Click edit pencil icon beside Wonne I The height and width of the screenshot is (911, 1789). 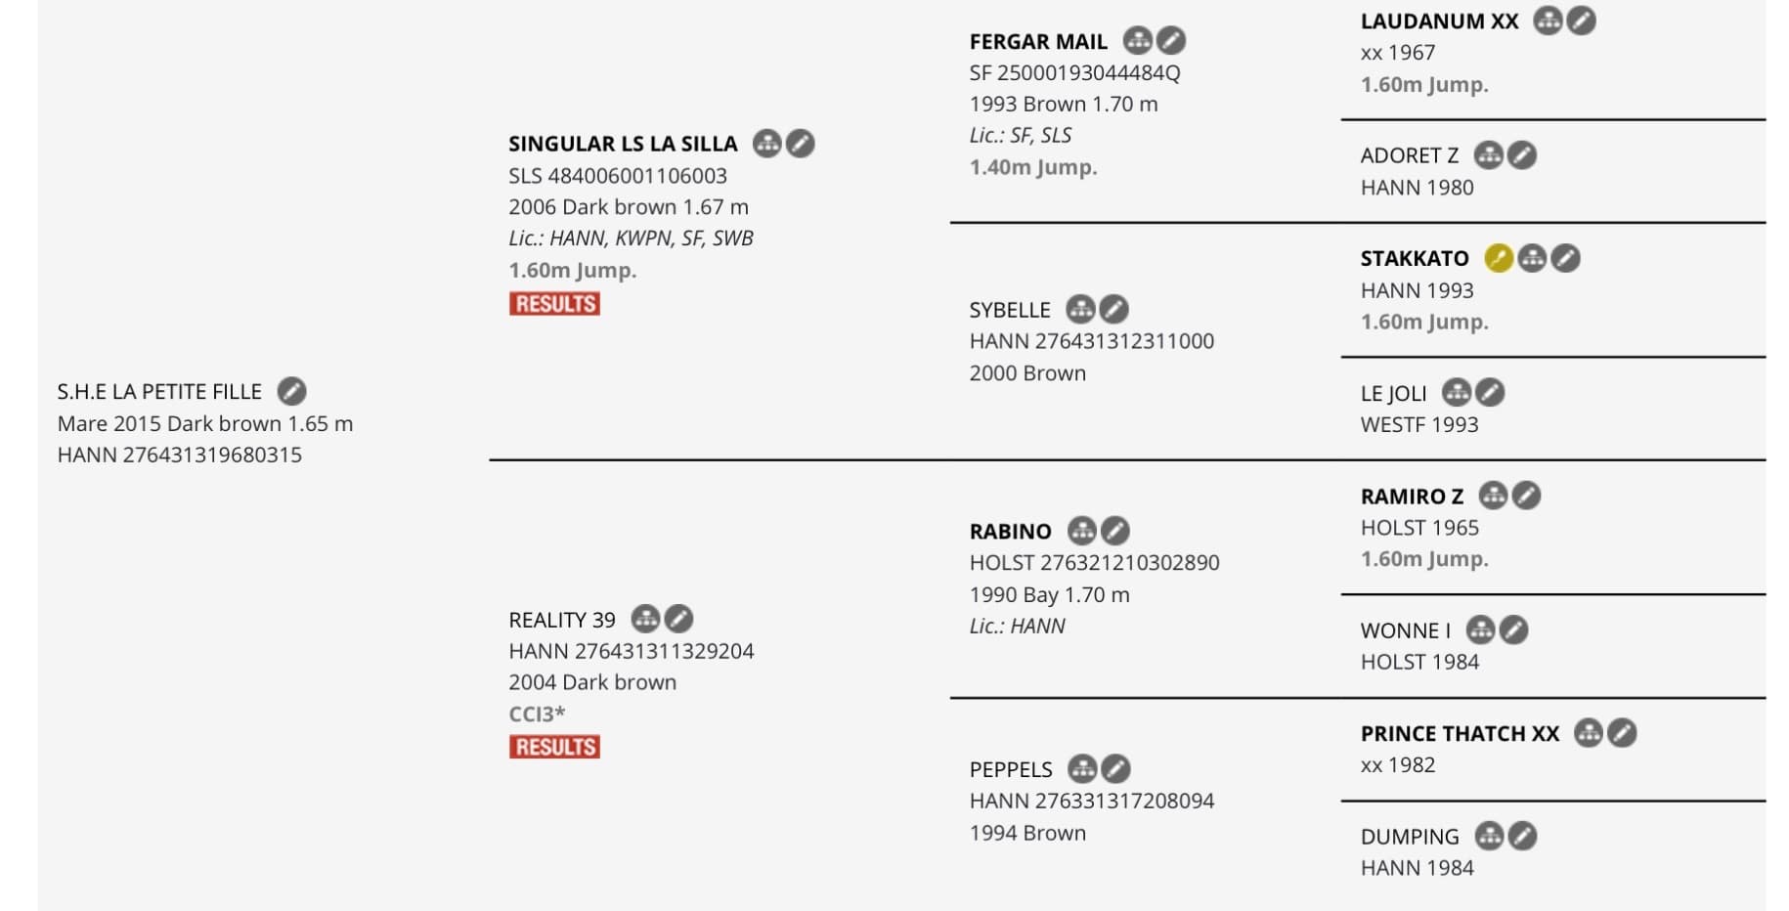[x=1514, y=629]
